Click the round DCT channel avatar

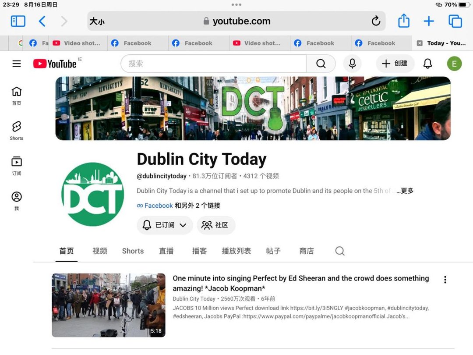tap(92, 195)
